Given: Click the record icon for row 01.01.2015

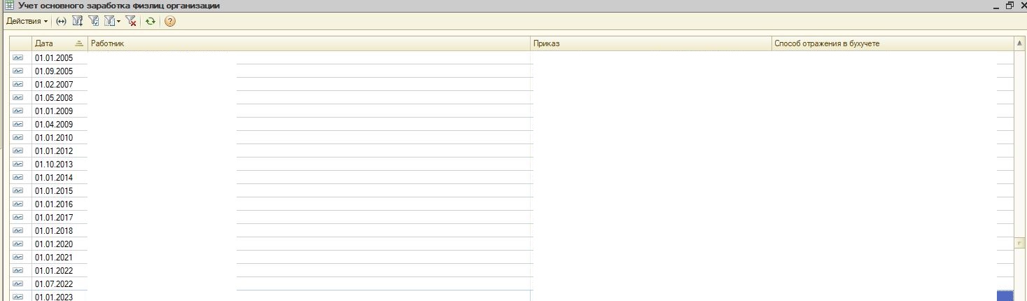Looking at the screenshot, I should 18,191.
